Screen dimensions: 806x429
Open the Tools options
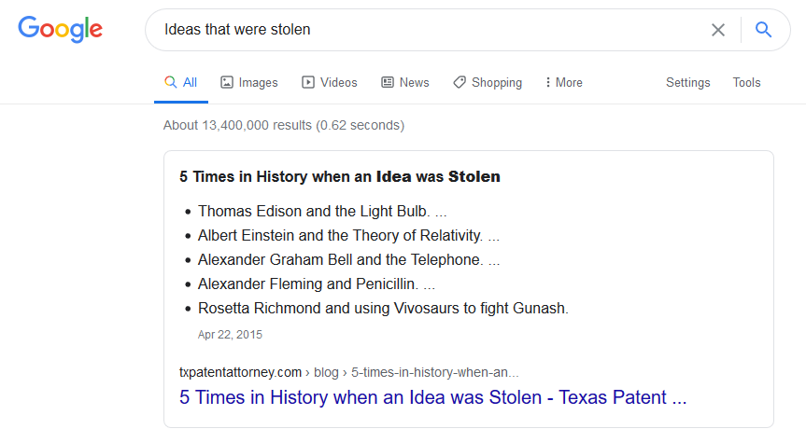746,82
